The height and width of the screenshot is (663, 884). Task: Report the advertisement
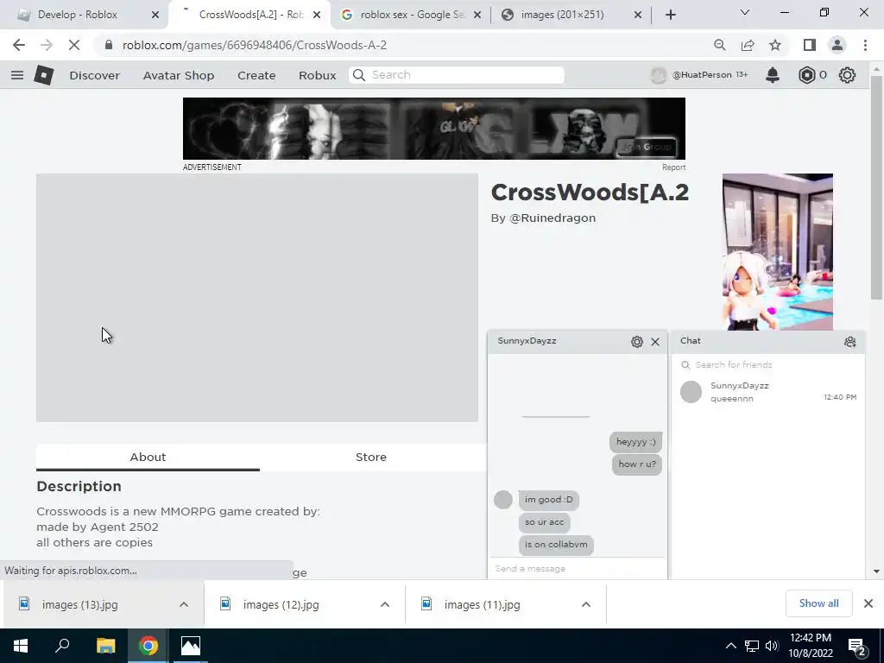pos(673,167)
